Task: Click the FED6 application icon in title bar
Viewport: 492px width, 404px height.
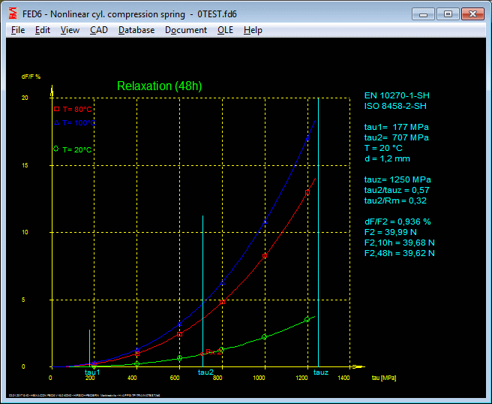Action: [12, 14]
